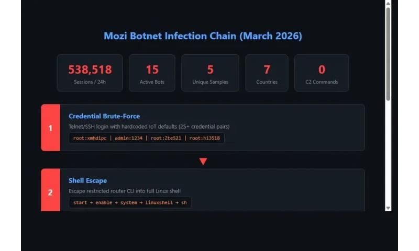Click the Telnet/SSH login description text

(x=149, y=127)
